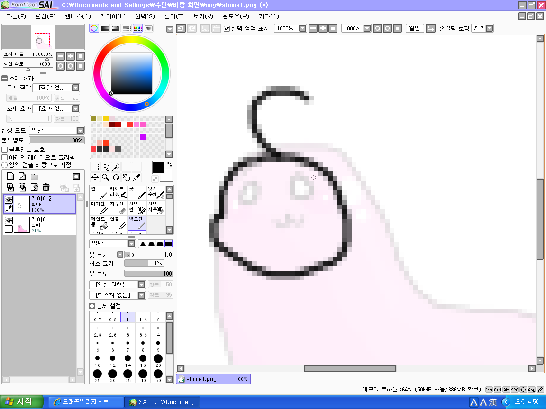Click the canvas horizontal scrollbar thumb
This screenshot has width=546, height=409.
tap(350, 368)
